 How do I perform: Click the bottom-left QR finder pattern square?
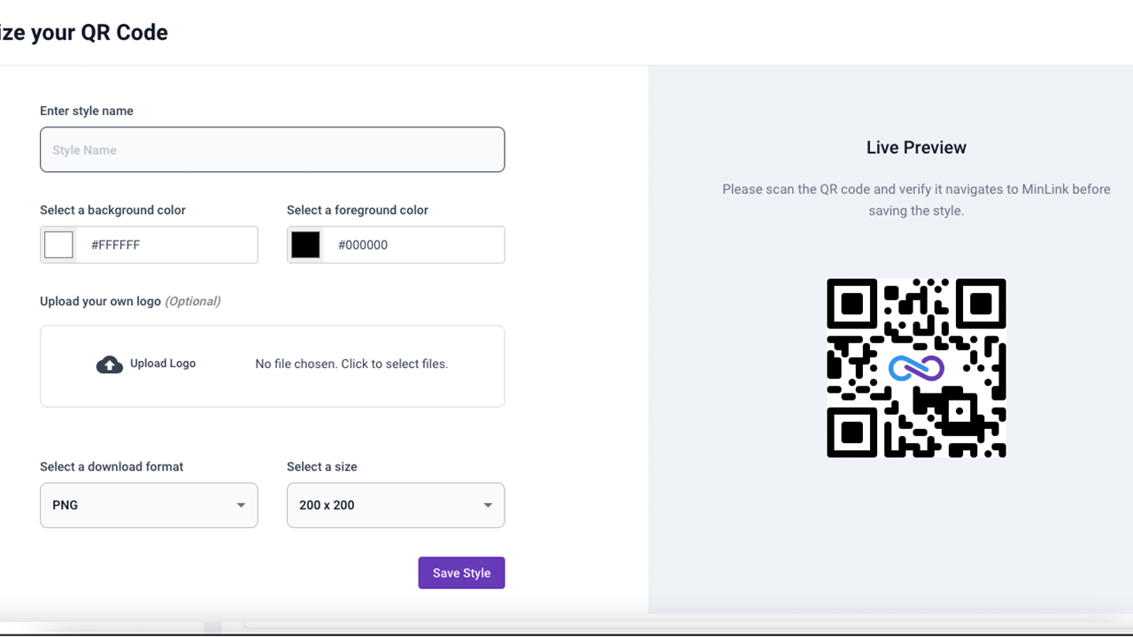tap(852, 433)
